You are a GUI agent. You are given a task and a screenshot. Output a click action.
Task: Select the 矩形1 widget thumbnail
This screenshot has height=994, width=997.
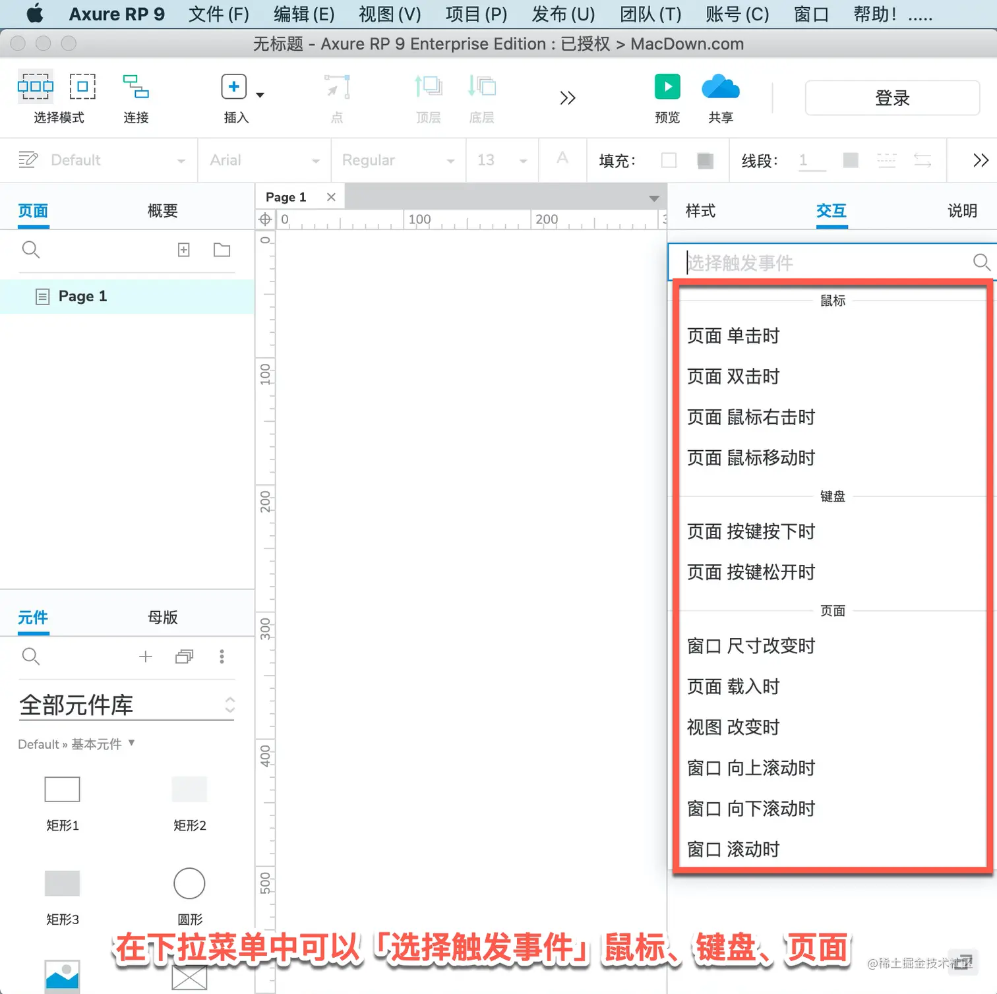62,789
